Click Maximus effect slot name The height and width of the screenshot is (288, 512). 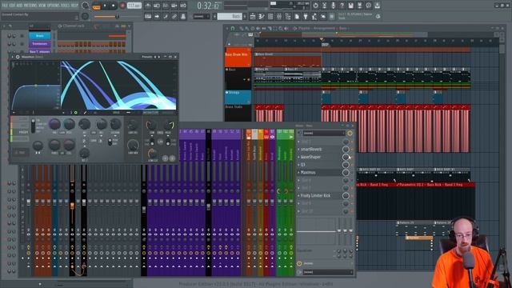(x=308, y=173)
